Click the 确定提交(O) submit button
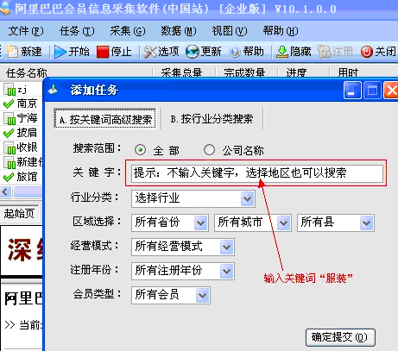The width and height of the screenshot is (398, 351). pyautogui.click(x=340, y=337)
